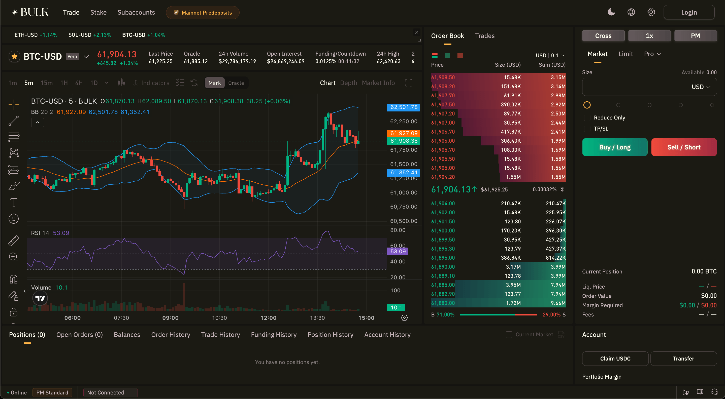Open the Fibonacci retracement lines tool
The width and height of the screenshot is (725, 399).
coord(14,137)
